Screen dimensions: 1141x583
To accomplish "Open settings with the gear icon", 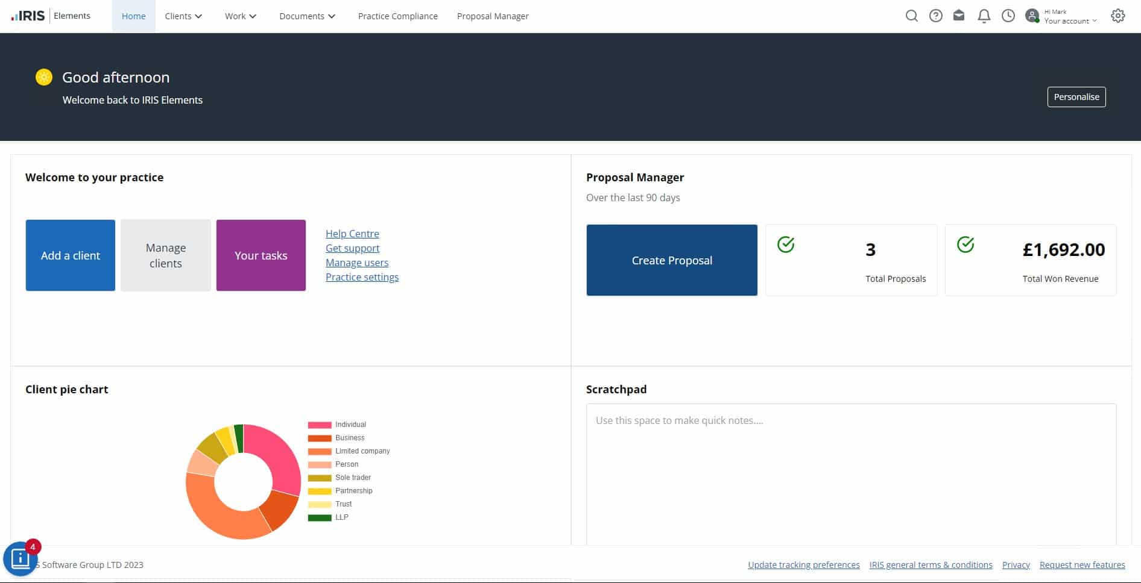I will click(1119, 16).
